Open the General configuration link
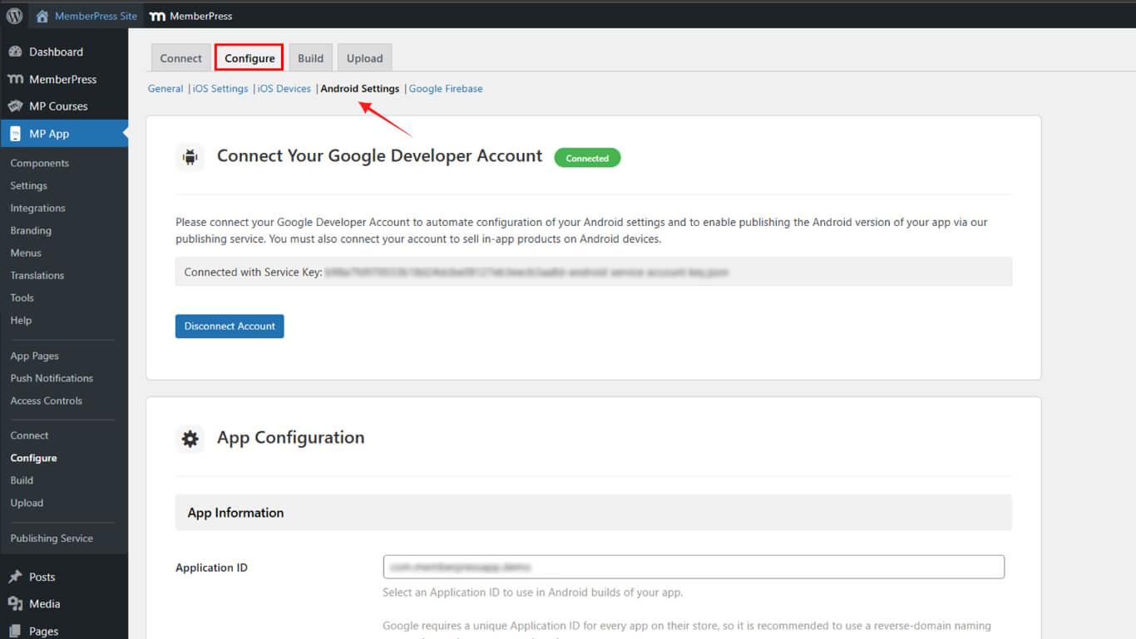The height and width of the screenshot is (639, 1136). [165, 89]
